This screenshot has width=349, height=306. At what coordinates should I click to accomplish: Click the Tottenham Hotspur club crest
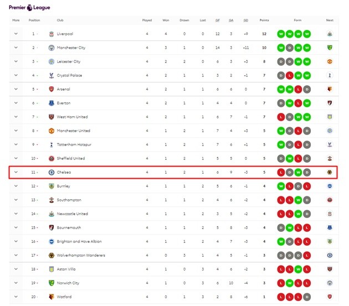coord(52,144)
